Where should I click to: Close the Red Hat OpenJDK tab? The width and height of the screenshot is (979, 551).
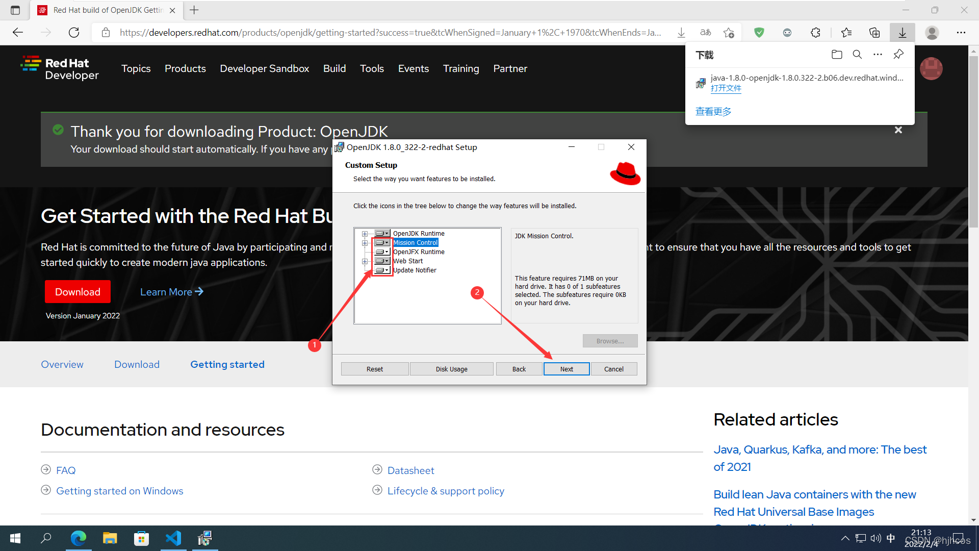point(172,10)
